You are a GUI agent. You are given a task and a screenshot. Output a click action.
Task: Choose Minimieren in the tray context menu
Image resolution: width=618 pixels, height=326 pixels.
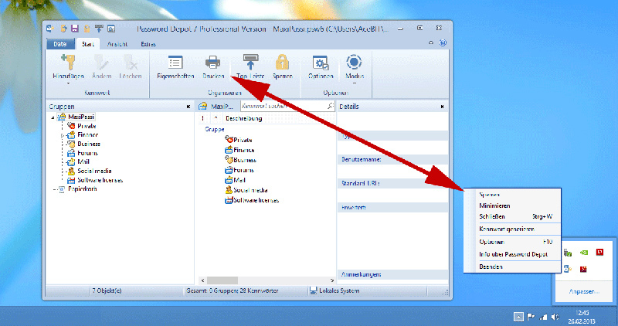[512, 205]
